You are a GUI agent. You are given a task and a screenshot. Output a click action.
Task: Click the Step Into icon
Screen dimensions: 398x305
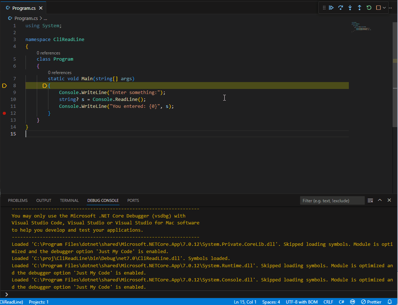point(350,8)
